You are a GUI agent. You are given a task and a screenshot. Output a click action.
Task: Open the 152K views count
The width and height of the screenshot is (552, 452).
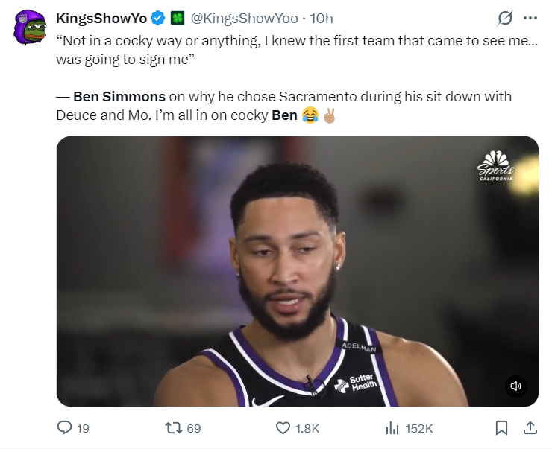tap(419, 428)
